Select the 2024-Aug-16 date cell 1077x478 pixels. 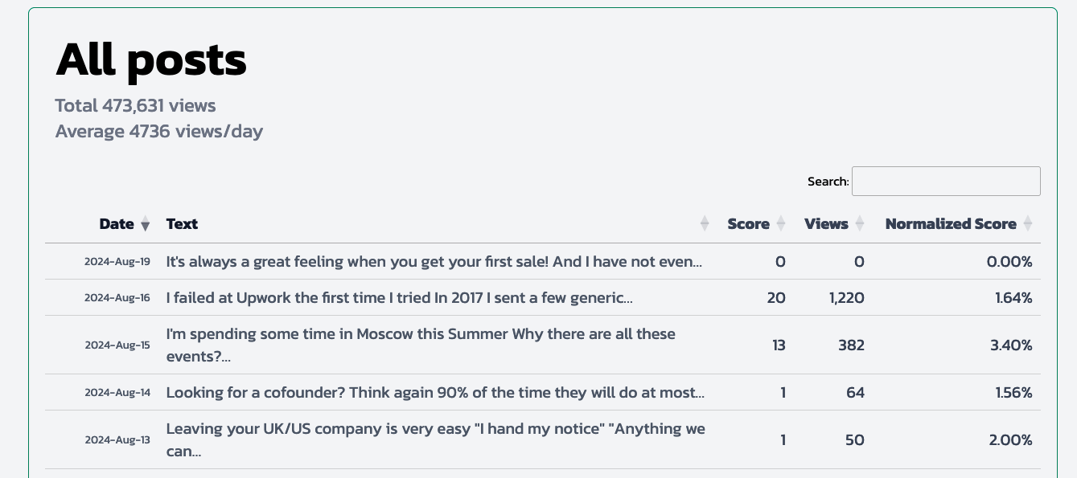(117, 298)
